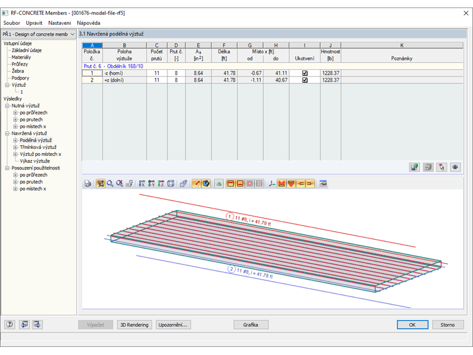Viewport: 473px width, 355px height.
Task: Open the PŘ1 design case dropdown
Action: (39, 34)
